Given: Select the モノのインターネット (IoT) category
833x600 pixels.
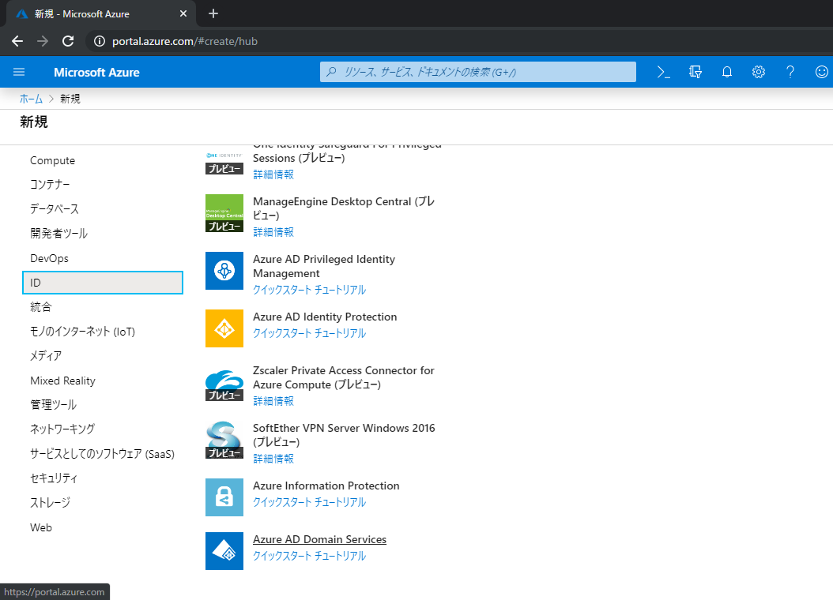Looking at the screenshot, I should (x=83, y=332).
